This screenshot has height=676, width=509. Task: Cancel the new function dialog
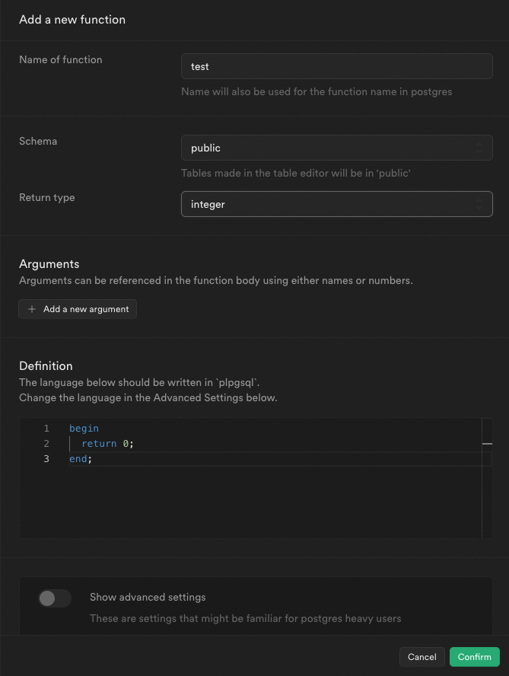[x=422, y=656]
